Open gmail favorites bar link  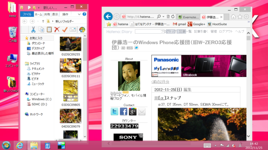click(179, 24)
